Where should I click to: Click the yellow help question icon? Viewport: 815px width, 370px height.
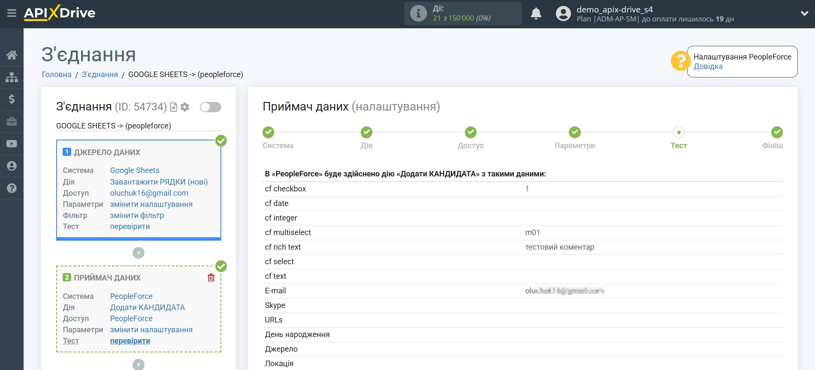pyautogui.click(x=680, y=61)
